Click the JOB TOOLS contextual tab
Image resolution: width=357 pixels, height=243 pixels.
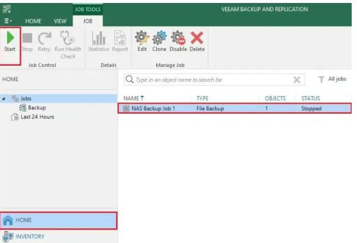[x=88, y=9]
